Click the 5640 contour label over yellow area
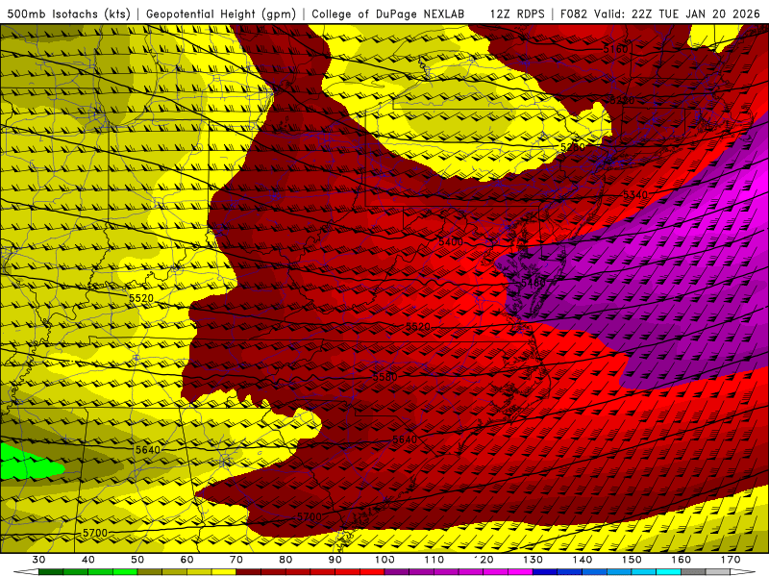Screen dimensions: 769x577 pos(148,450)
